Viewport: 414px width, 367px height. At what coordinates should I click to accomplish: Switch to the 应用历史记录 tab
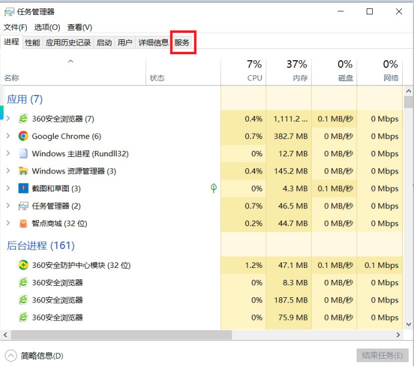tap(68, 42)
